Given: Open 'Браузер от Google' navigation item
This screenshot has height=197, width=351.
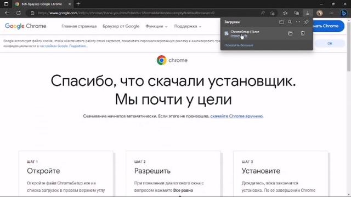Looking at the screenshot, I should tap(121, 26).
